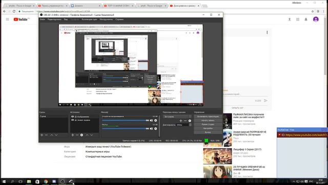Open the Mic/Aux mixer settings gear

click(x=156, y=128)
